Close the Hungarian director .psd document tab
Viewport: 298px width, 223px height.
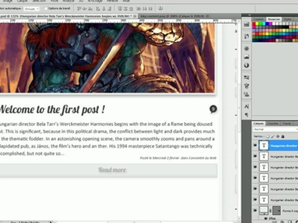[x=135, y=16]
